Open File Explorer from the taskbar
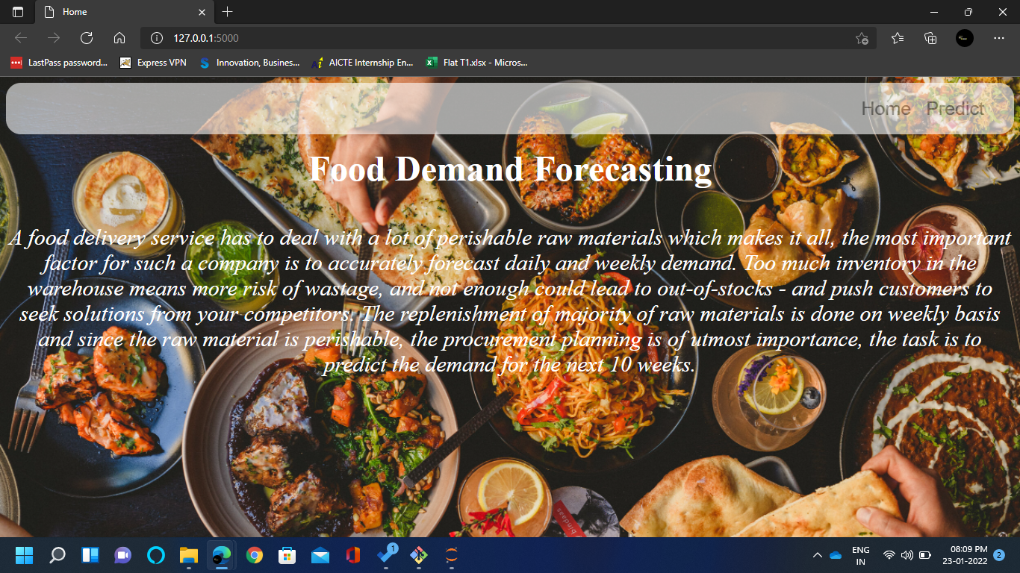This screenshot has height=573, width=1020. [x=188, y=555]
